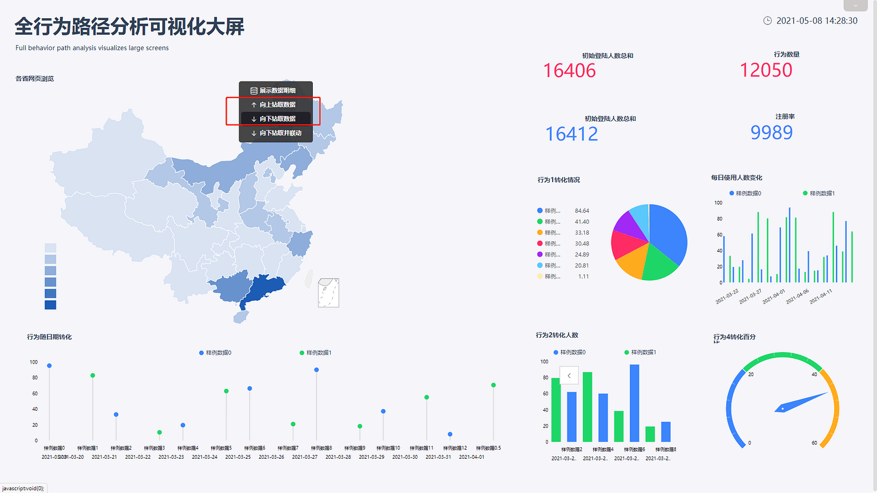Click the green point above 样例数据0.5
Image resolution: width=877 pixels, height=493 pixels.
coord(493,385)
